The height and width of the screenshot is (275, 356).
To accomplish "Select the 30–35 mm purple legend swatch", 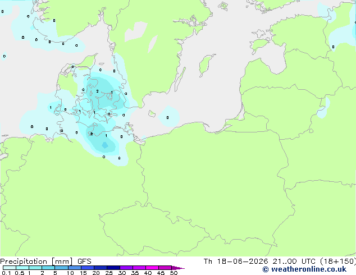I will pos(126,268).
